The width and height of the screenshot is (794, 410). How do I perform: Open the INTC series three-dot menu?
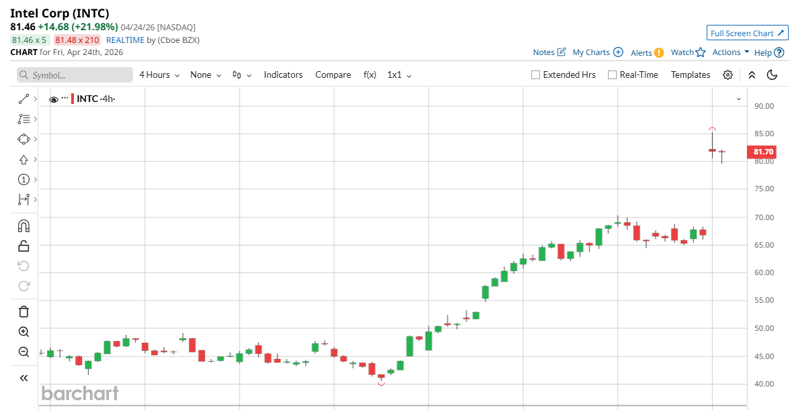tap(64, 97)
